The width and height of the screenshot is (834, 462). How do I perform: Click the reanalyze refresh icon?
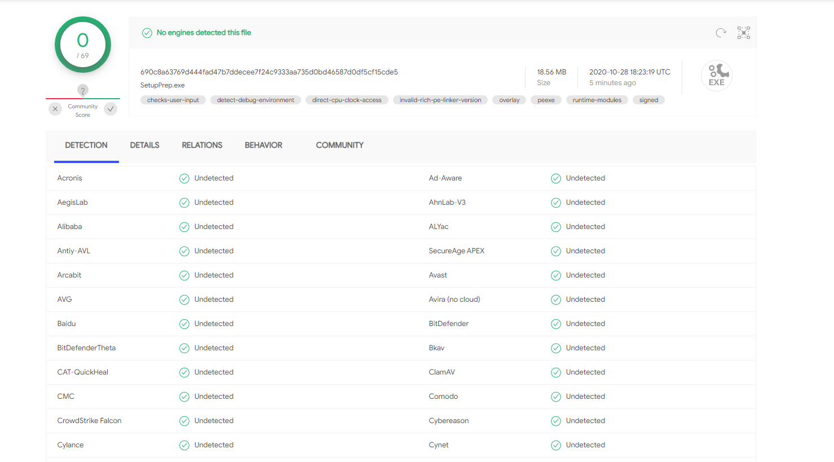tap(721, 33)
